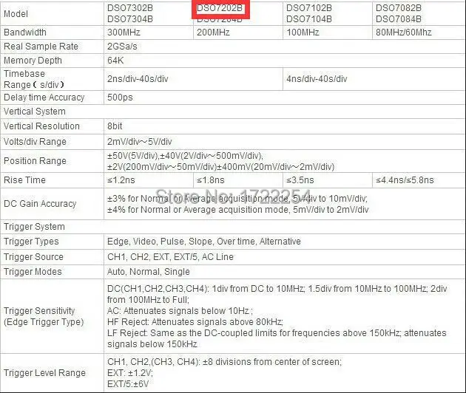Click the 8bit vertical resolution value
The height and width of the screenshot is (393, 466).
click(115, 126)
